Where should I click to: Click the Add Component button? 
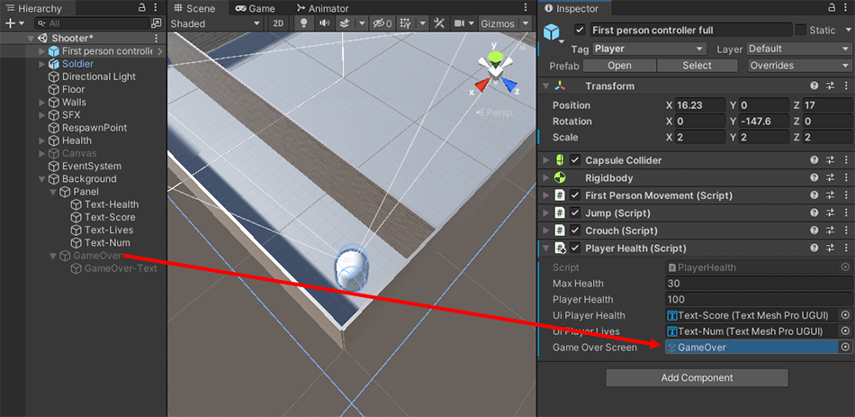point(696,378)
